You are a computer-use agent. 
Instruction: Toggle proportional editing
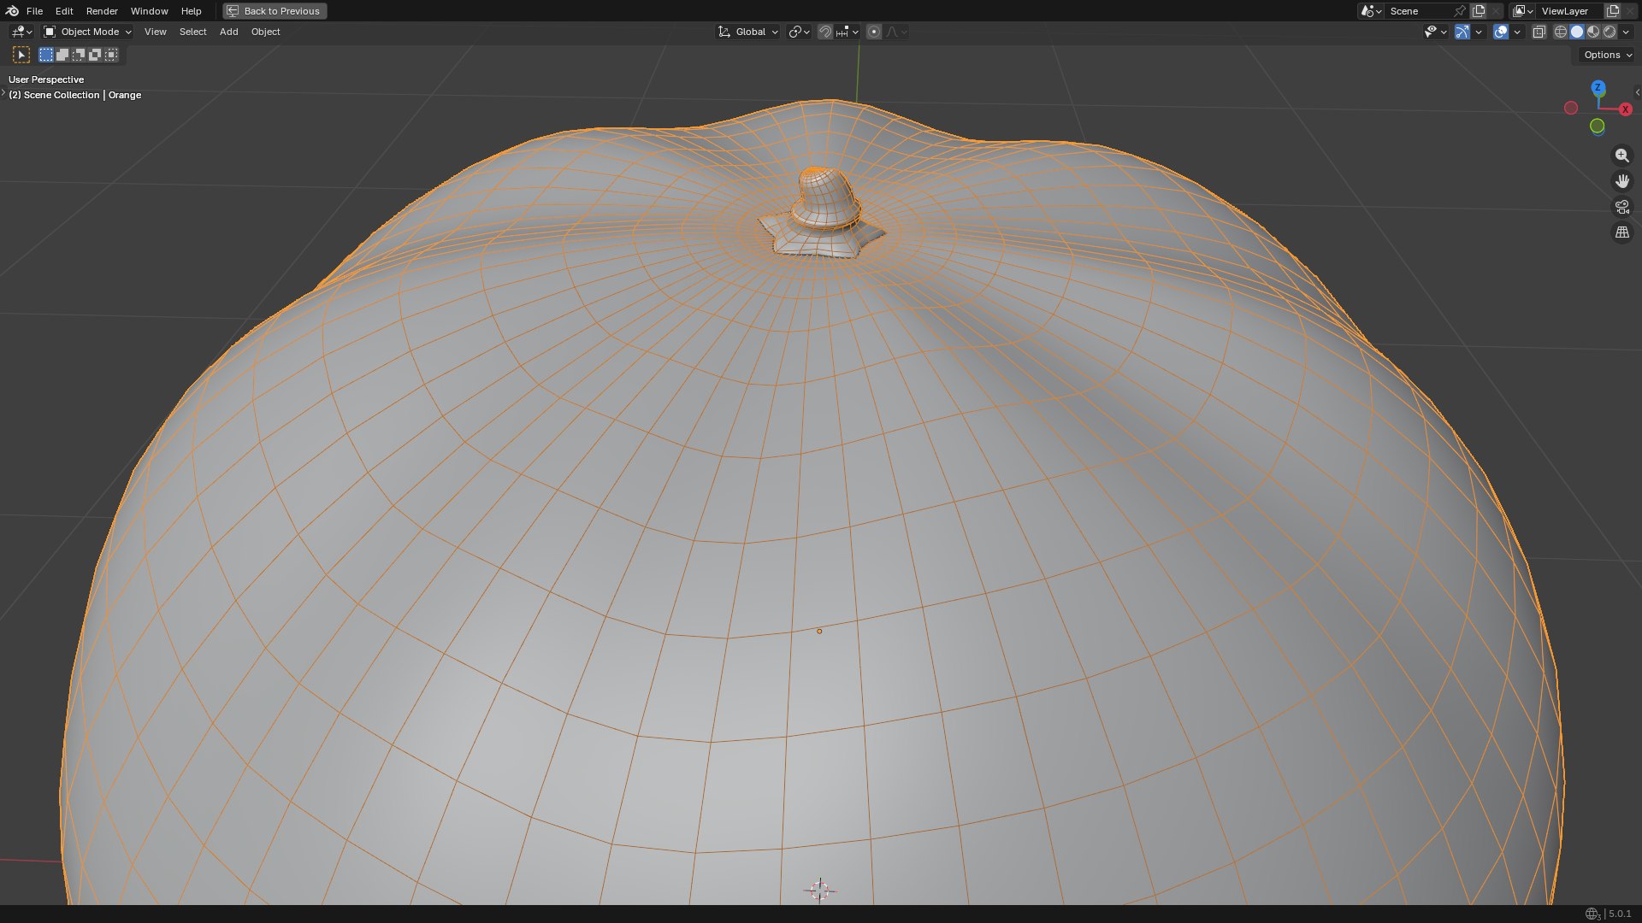[873, 32]
